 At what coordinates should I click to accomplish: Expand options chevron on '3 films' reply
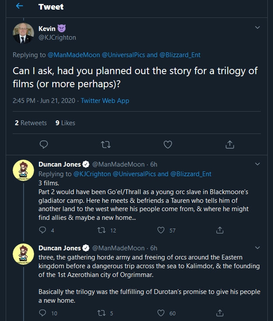[x=257, y=164]
